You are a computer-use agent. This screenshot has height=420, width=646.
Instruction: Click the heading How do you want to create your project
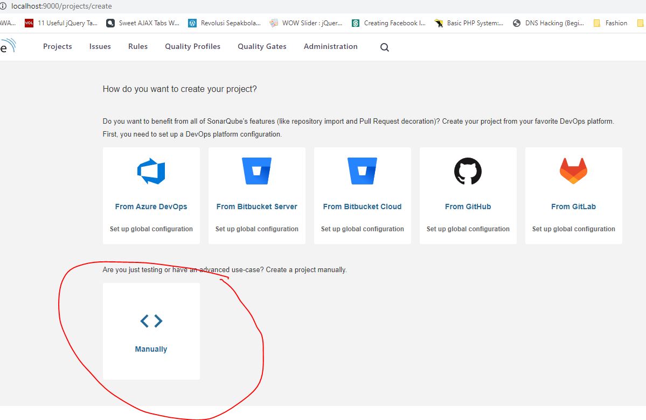click(179, 89)
